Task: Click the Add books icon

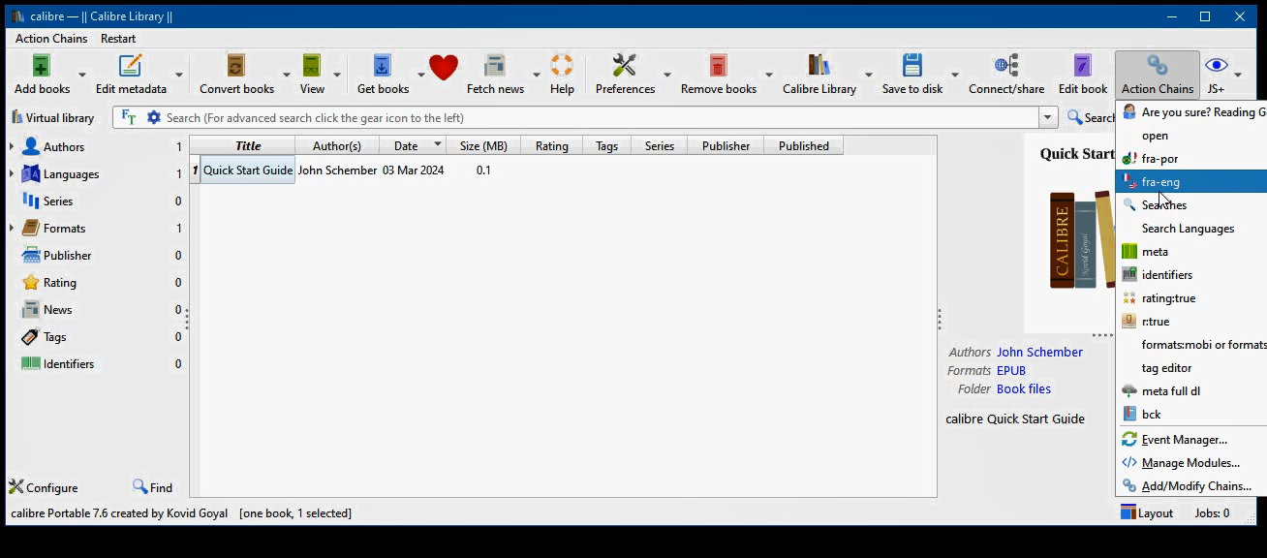Action: pyautogui.click(x=41, y=66)
